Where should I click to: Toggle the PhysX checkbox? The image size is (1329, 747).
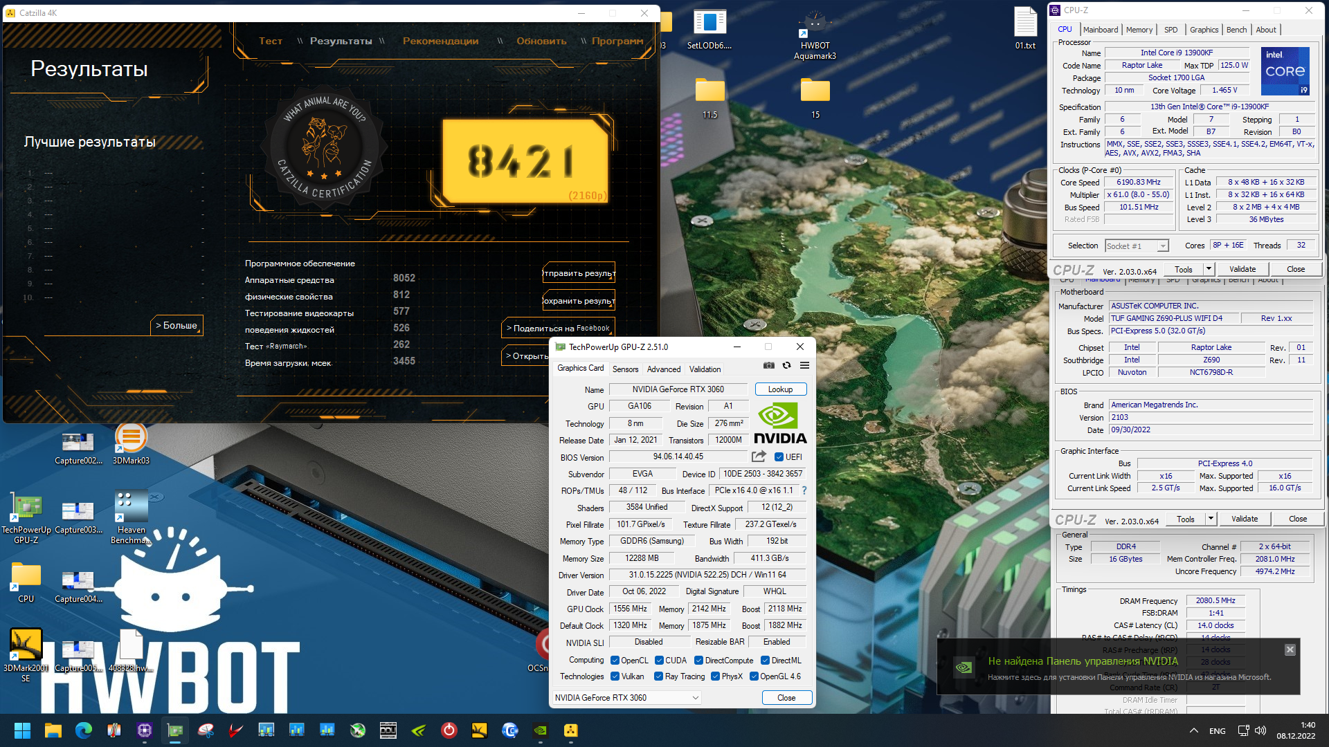715,676
